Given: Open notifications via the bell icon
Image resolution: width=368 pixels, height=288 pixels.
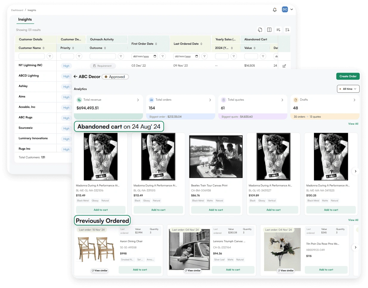Looking at the screenshot, I should click(x=274, y=9).
